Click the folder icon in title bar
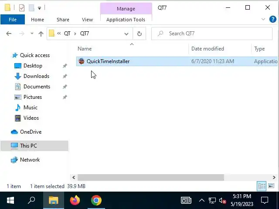 click(x=7, y=8)
